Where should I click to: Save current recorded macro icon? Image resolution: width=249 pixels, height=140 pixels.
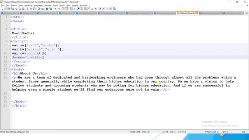[x=114, y=9]
